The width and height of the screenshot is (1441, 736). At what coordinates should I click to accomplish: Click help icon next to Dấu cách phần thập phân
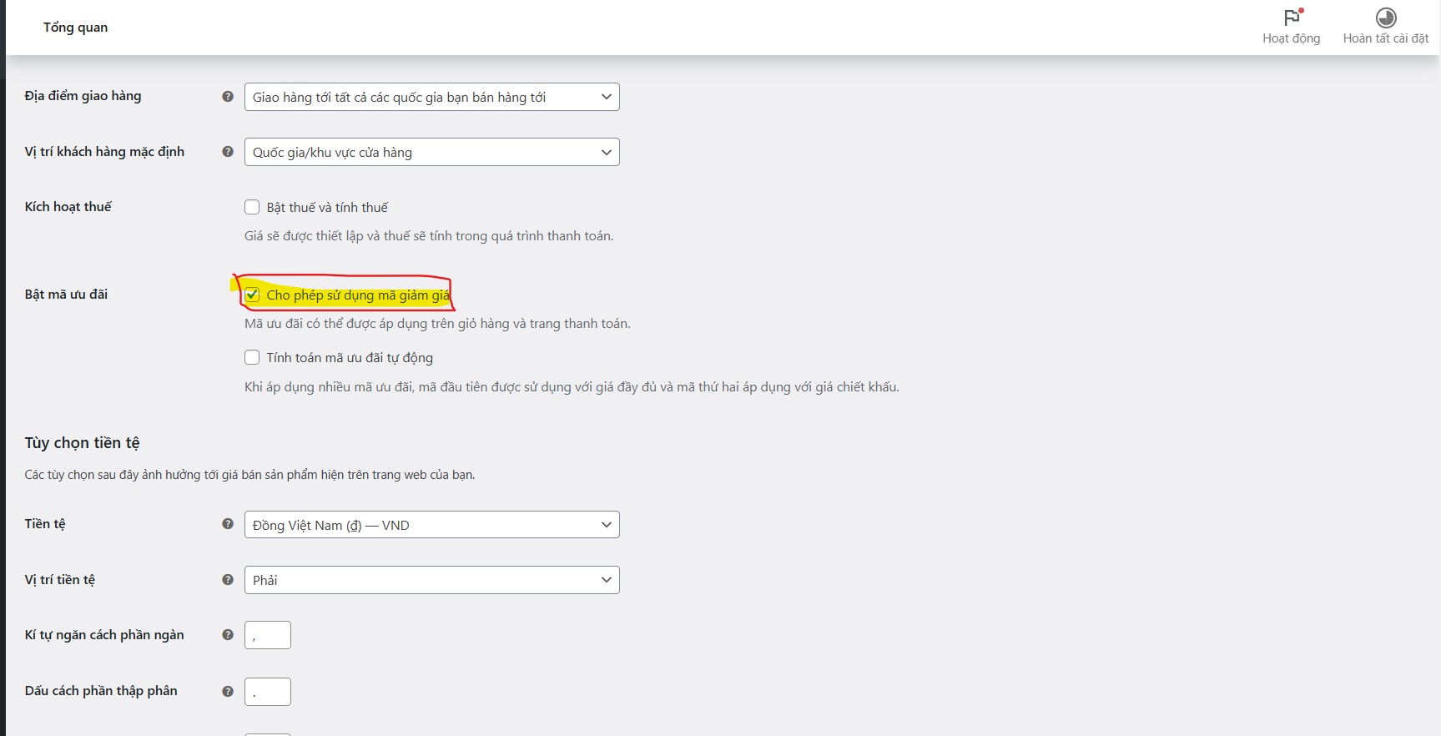point(228,691)
